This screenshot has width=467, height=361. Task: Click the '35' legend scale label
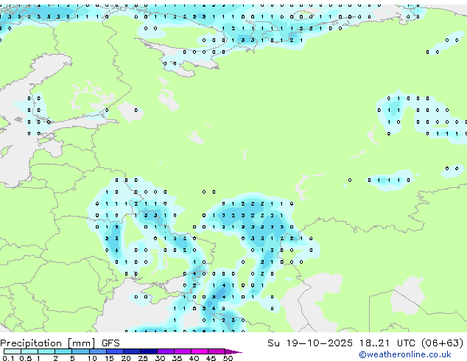coord(177,358)
